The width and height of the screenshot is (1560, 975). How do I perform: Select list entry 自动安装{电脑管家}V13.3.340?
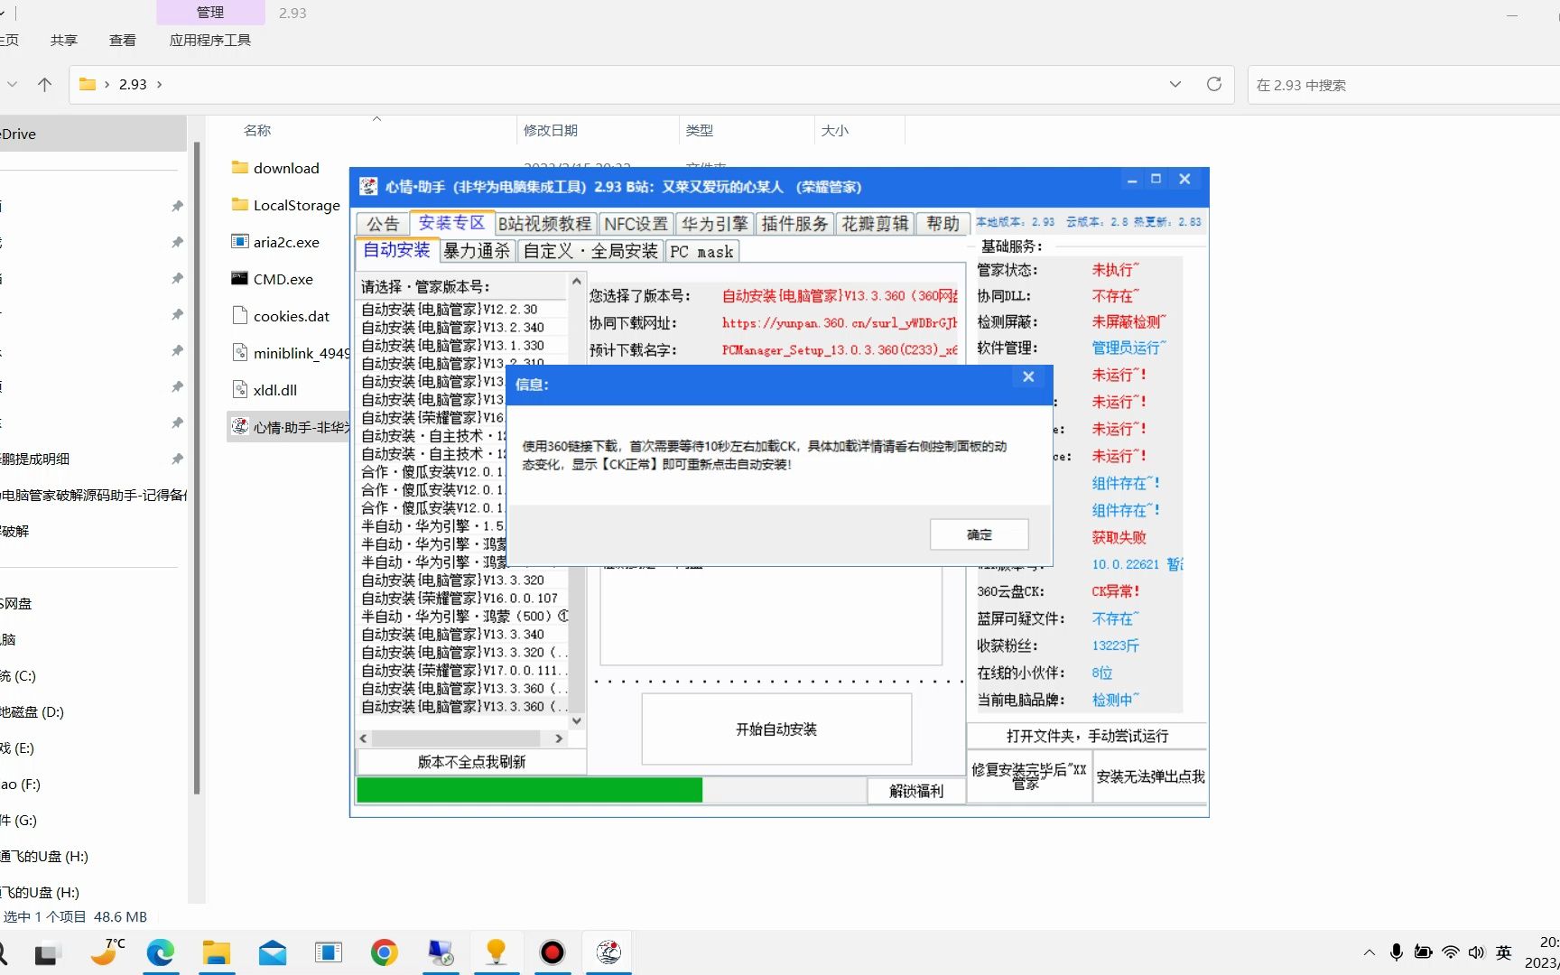tap(464, 634)
